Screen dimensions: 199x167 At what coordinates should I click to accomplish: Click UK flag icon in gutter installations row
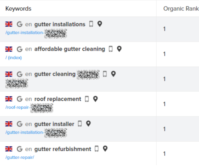[x=9, y=24]
